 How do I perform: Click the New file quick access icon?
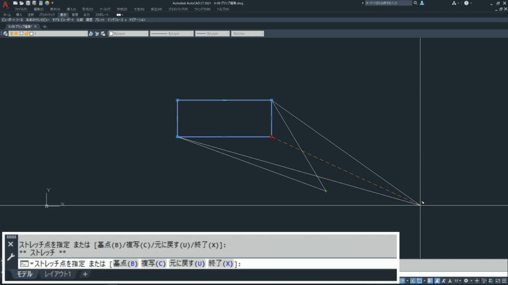click(x=15, y=3)
